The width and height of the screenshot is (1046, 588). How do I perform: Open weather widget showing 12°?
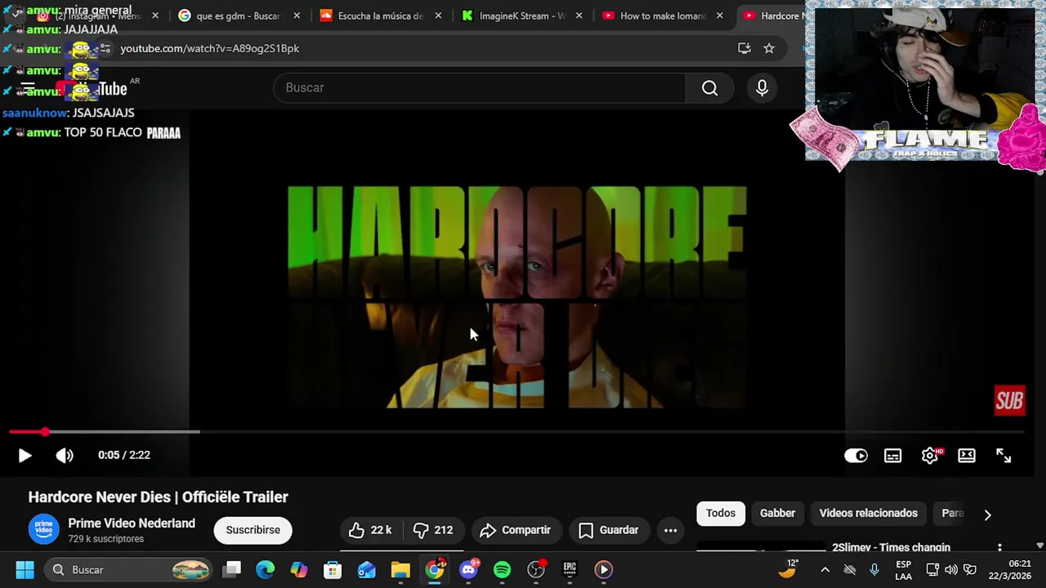coord(789,569)
